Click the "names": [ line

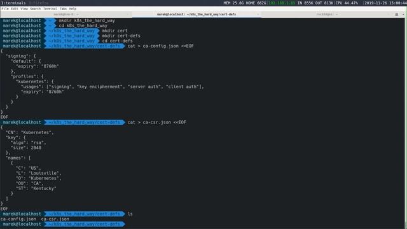(x=18, y=158)
